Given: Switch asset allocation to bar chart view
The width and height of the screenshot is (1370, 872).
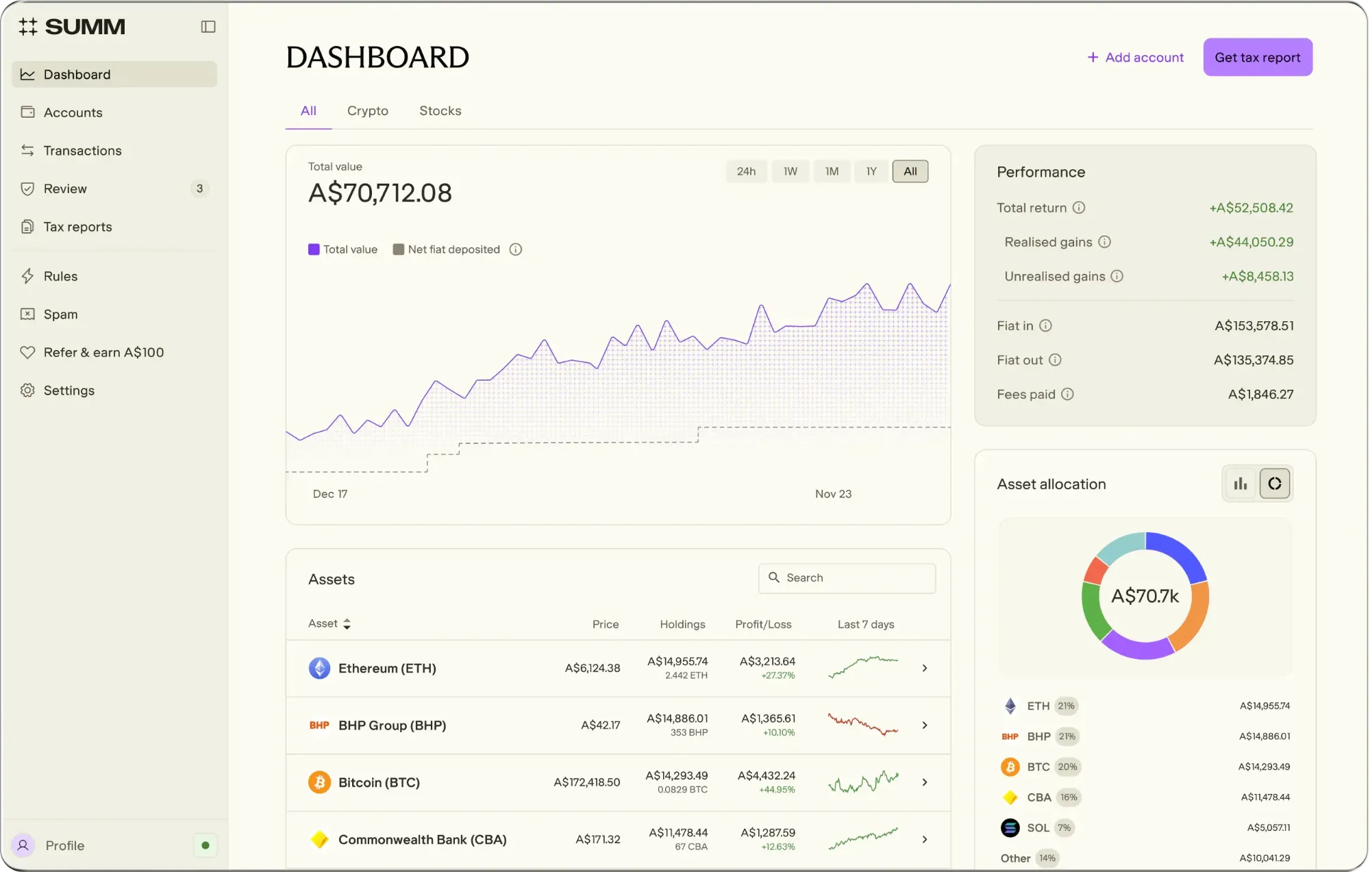Looking at the screenshot, I should [x=1240, y=484].
